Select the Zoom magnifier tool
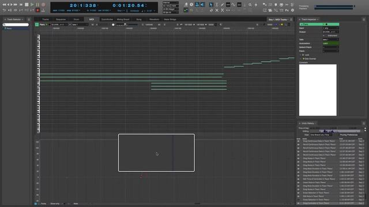This screenshot has height=207, width=369. click(x=250, y=5)
